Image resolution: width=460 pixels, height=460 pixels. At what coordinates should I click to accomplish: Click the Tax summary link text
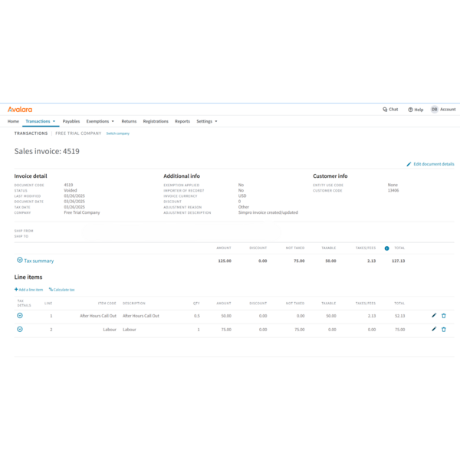coord(39,261)
